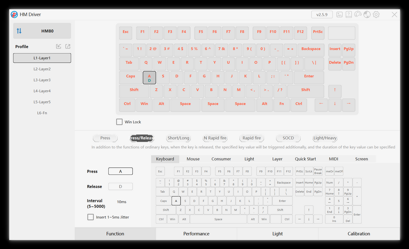Screen dimensions: 409x249
Task: Open the picture/wallpaper icon in title bar
Action: 340,14
